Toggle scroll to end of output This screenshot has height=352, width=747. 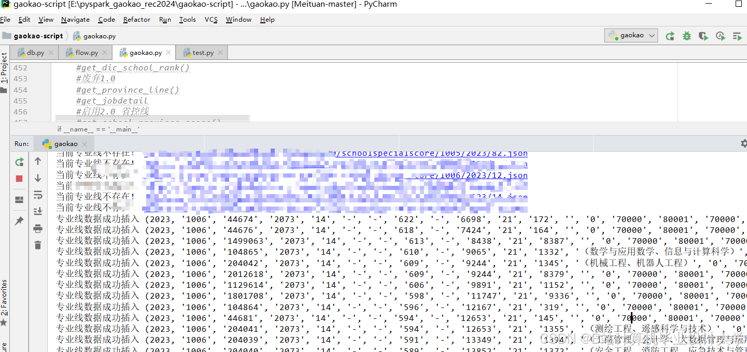38,211
